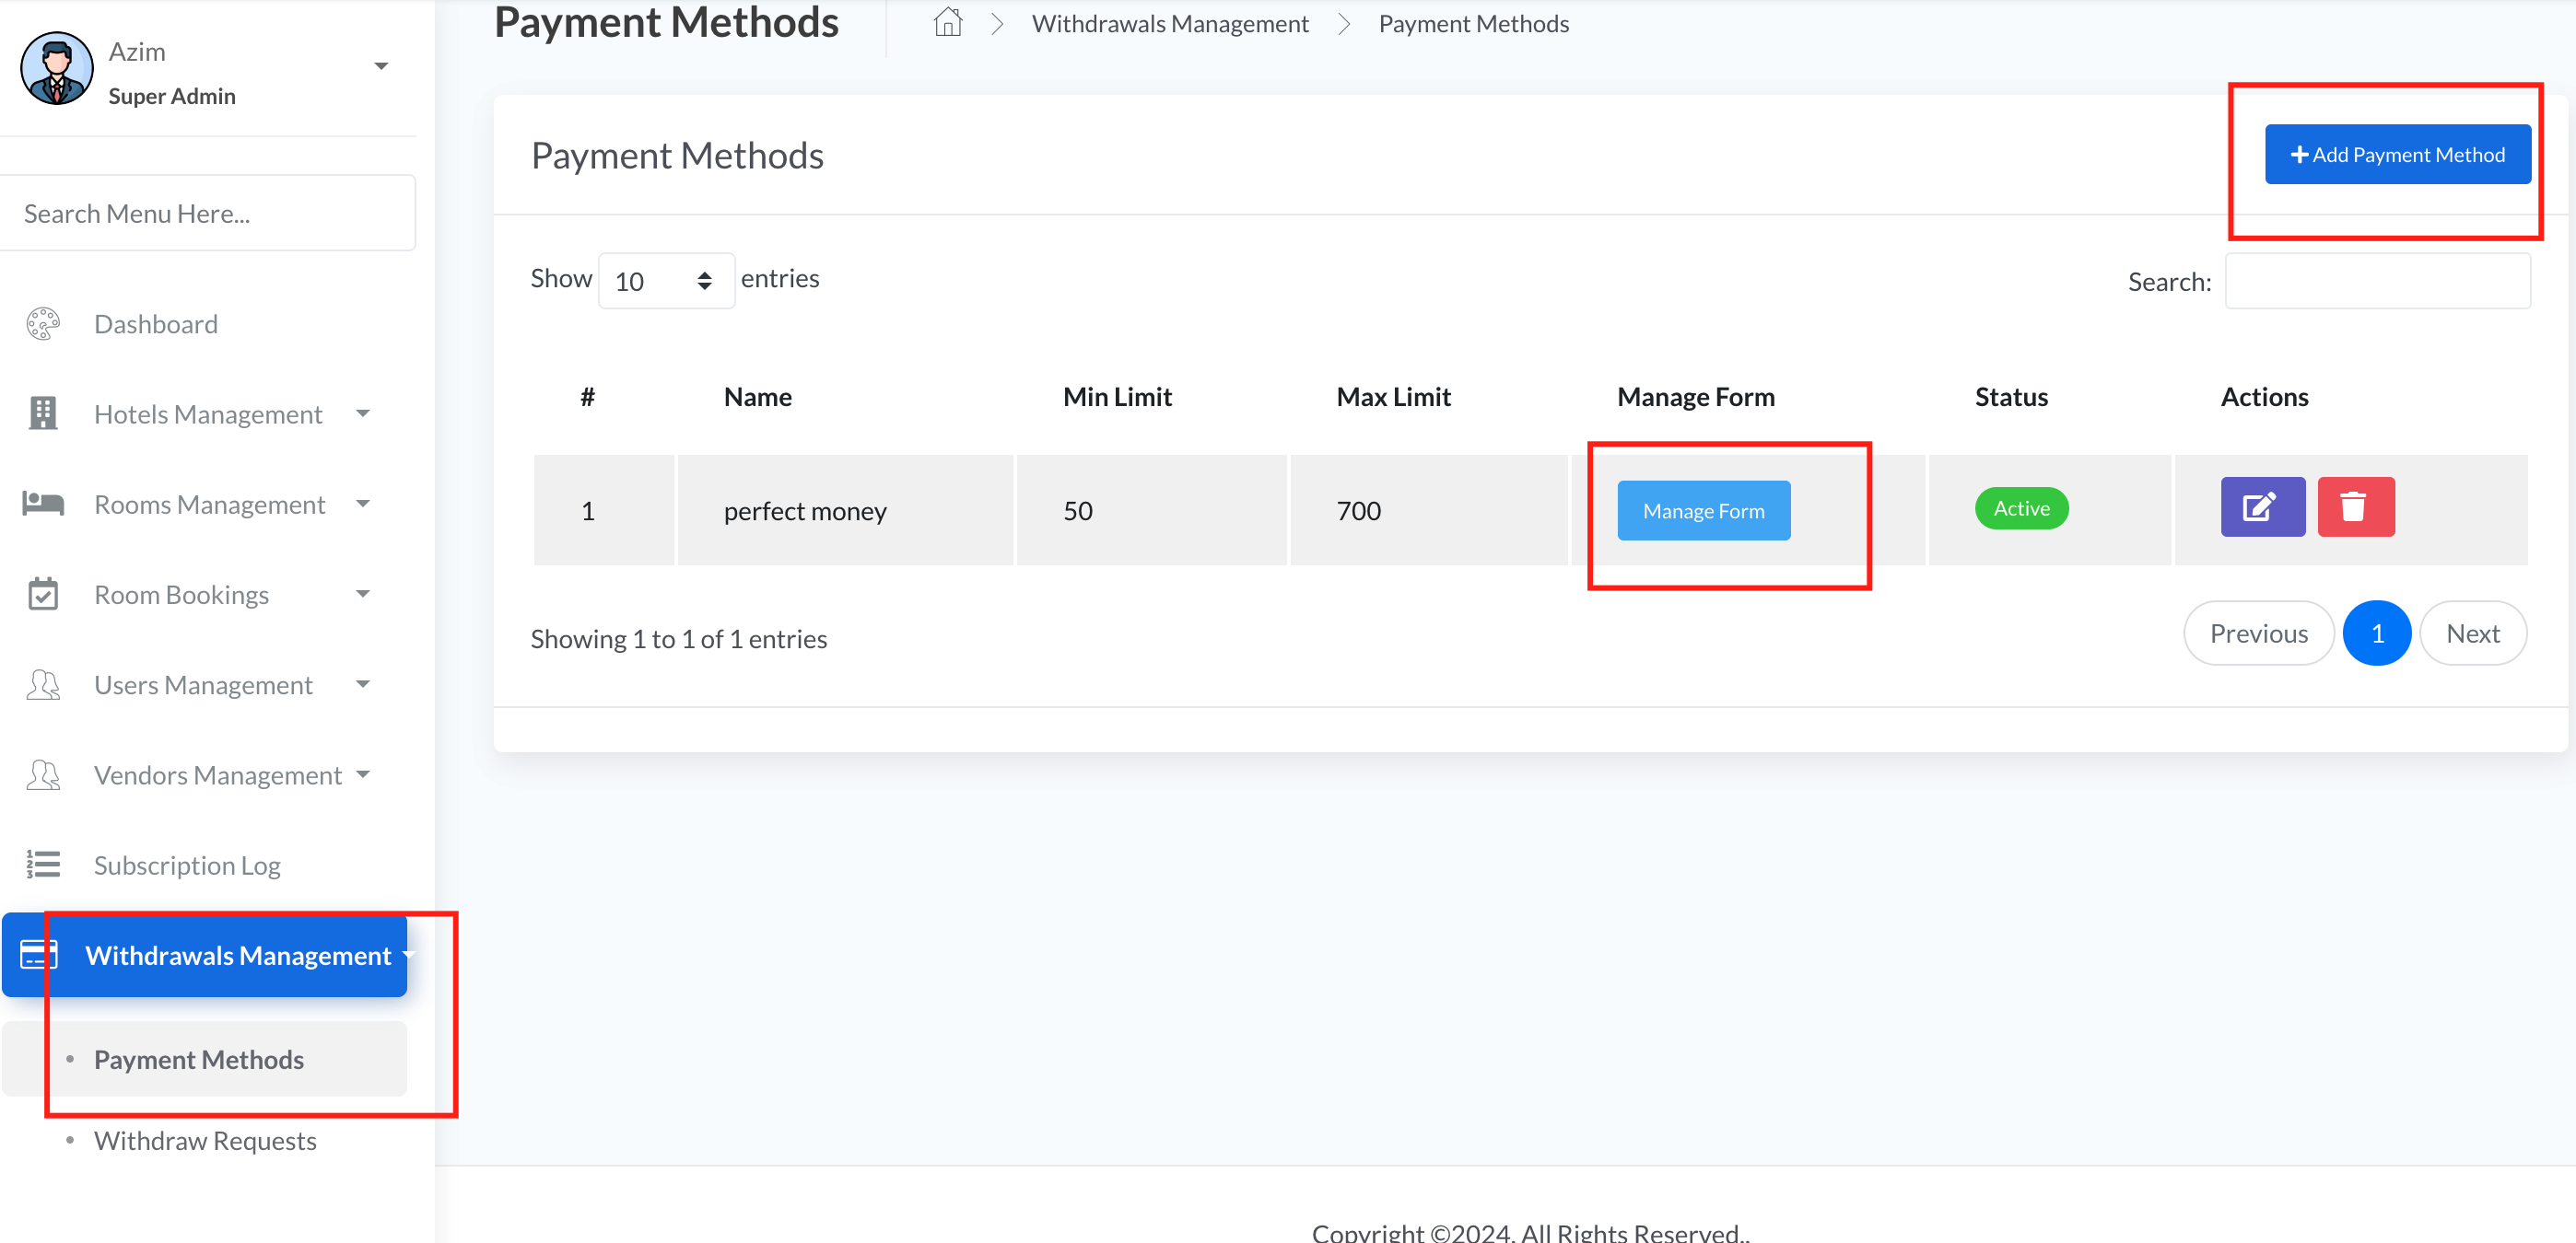Click the Rooms Management bed icon
This screenshot has height=1243, width=2576.
point(43,504)
